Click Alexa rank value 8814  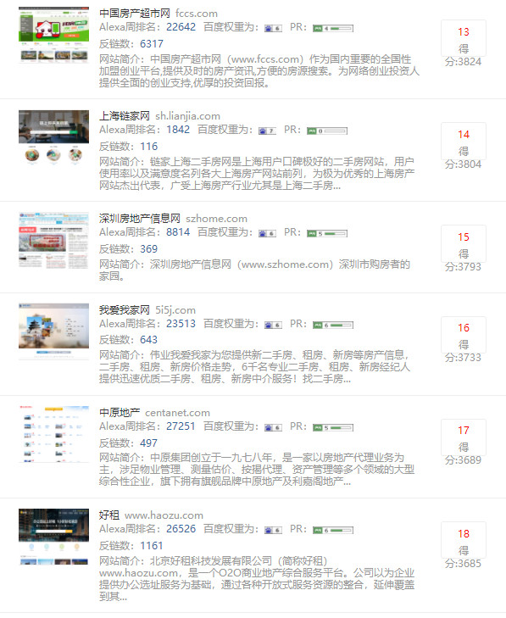(178, 232)
